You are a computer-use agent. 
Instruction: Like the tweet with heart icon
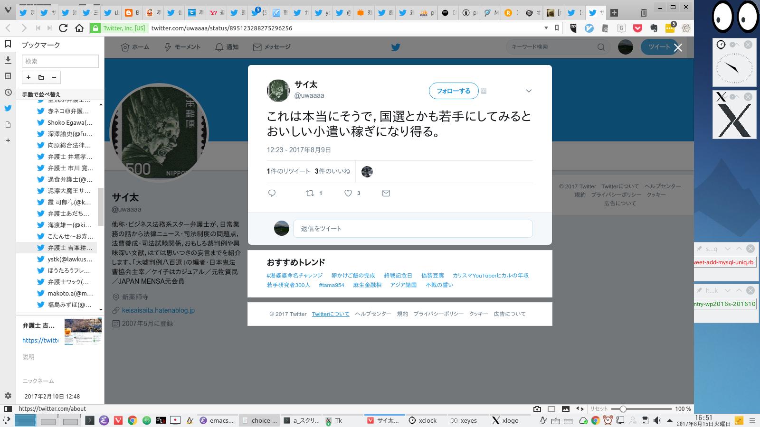tap(348, 193)
